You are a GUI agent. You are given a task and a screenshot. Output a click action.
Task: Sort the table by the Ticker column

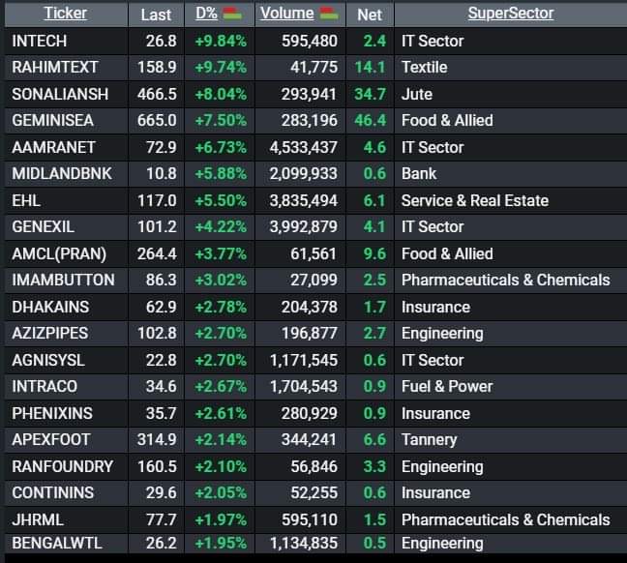[65, 14]
